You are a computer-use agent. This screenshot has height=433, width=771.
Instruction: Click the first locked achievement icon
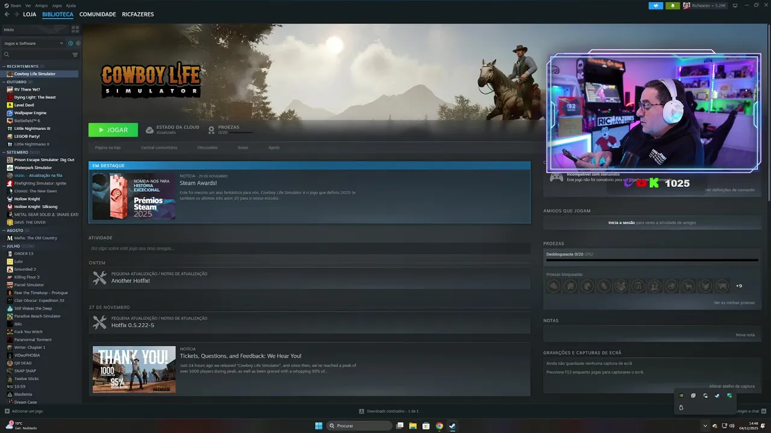point(554,286)
